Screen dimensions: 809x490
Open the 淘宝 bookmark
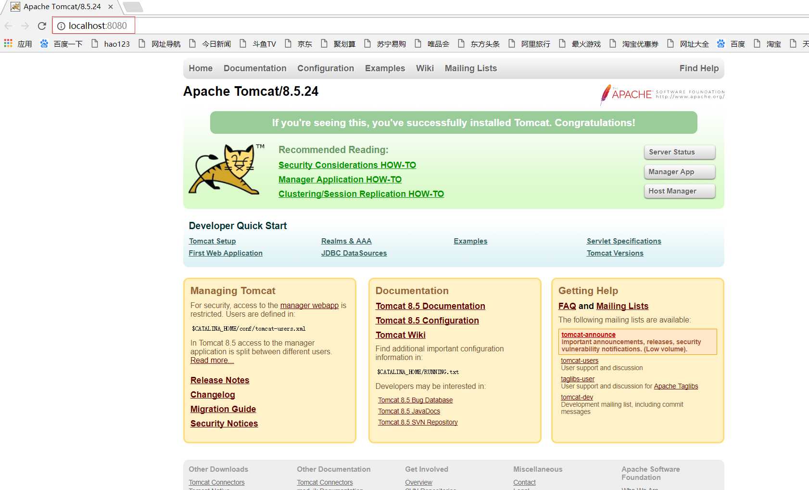click(767, 44)
